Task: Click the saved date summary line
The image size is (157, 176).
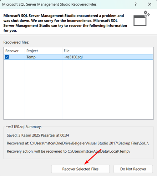Action: (x=38, y=135)
